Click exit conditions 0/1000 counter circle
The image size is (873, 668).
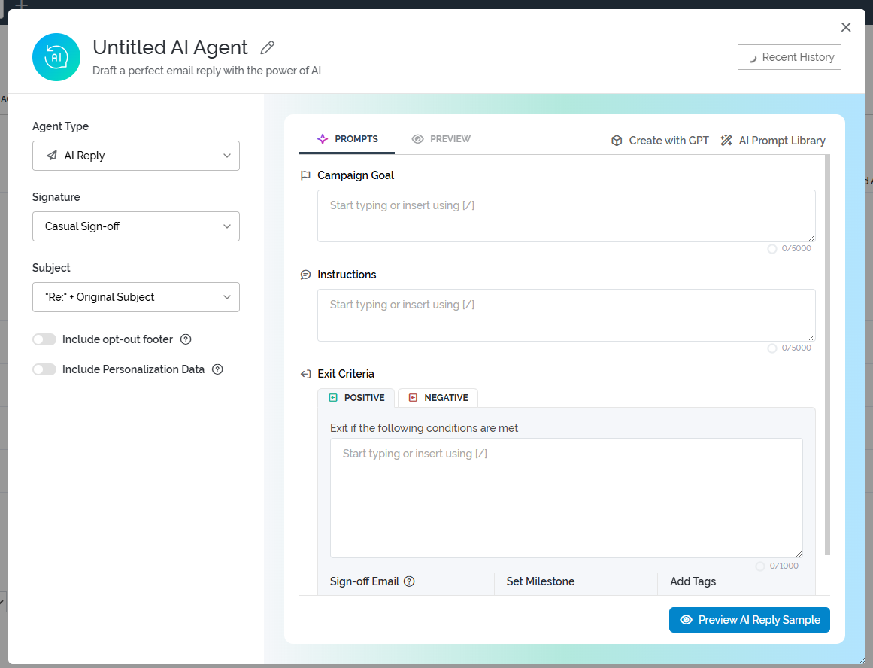(x=760, y=566)
